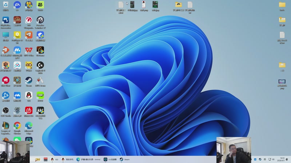Switch to UU accelerator taskbar button
The image size is (291, 163).
tap(110, 159)
